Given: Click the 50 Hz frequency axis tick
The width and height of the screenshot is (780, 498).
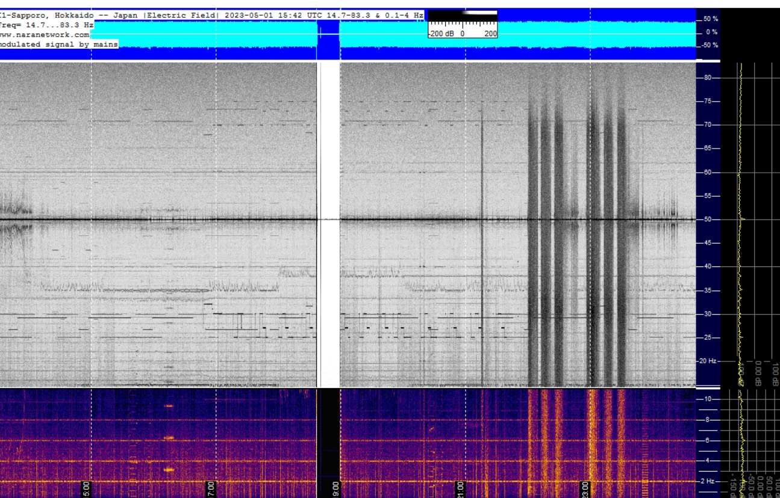Looking at the screenshot, I should coord(708,220).
